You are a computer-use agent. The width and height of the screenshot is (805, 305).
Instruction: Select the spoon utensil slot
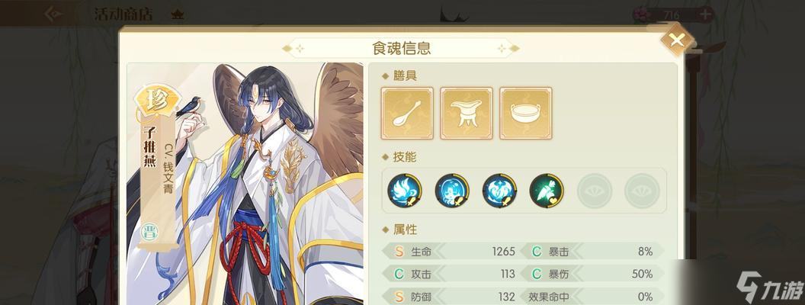coord(407,113)
